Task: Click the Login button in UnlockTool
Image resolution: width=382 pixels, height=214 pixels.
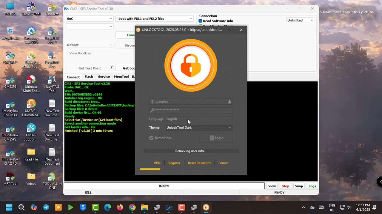Action: [216, 138]
